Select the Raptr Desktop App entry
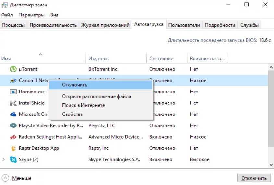Viewport: 274px width, 185px height. [39, 148]
